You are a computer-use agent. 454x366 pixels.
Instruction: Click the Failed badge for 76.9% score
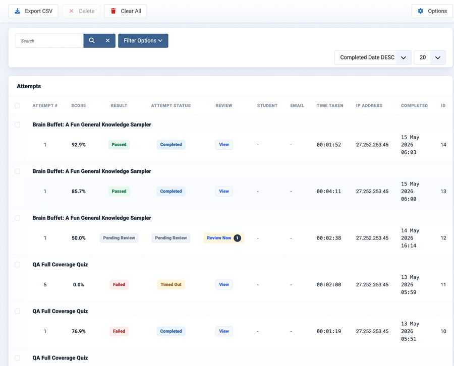119,331
